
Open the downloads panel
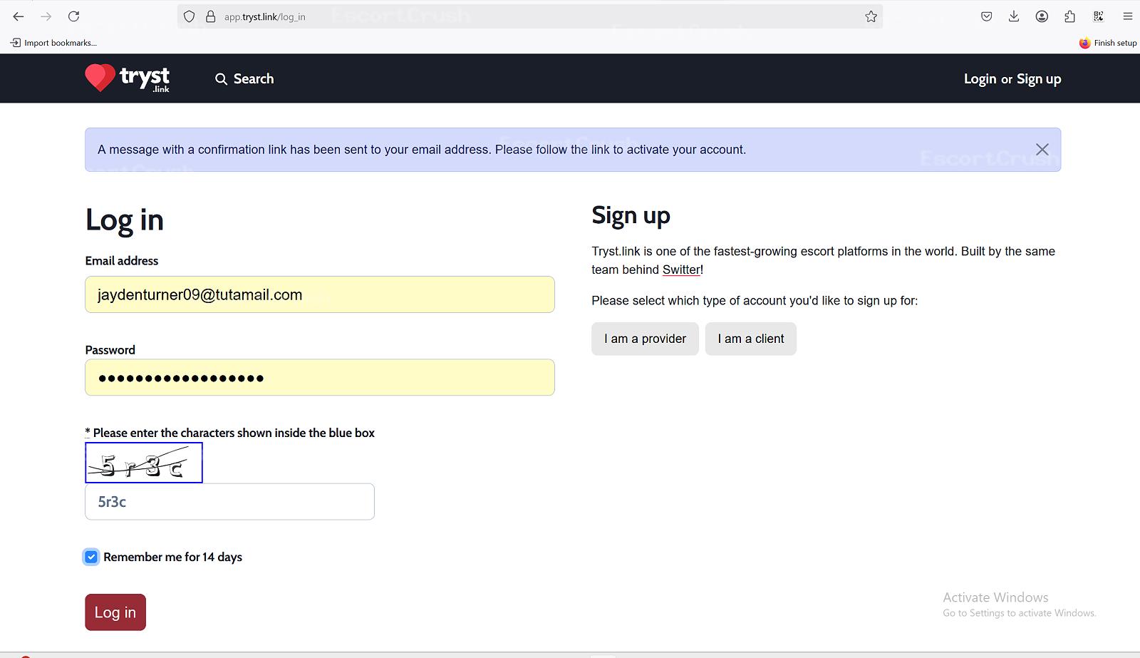[x=1014, y=16]
